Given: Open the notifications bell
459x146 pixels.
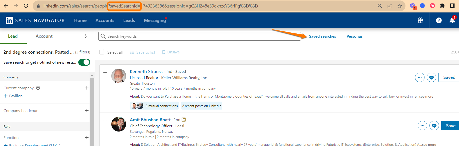Looking at the screenshot, I should 452,20.
